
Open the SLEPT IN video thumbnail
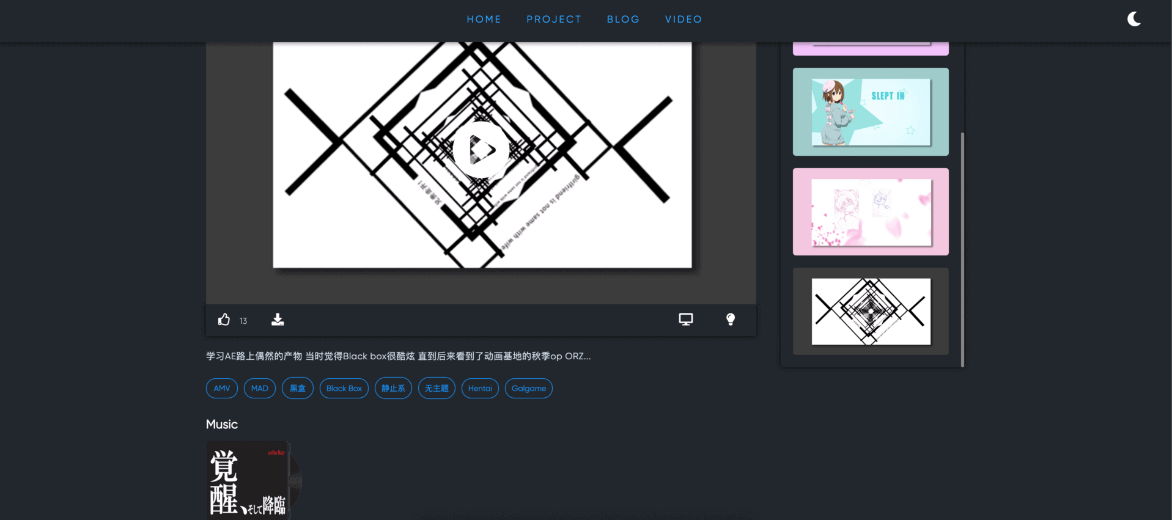click(871, 112)
